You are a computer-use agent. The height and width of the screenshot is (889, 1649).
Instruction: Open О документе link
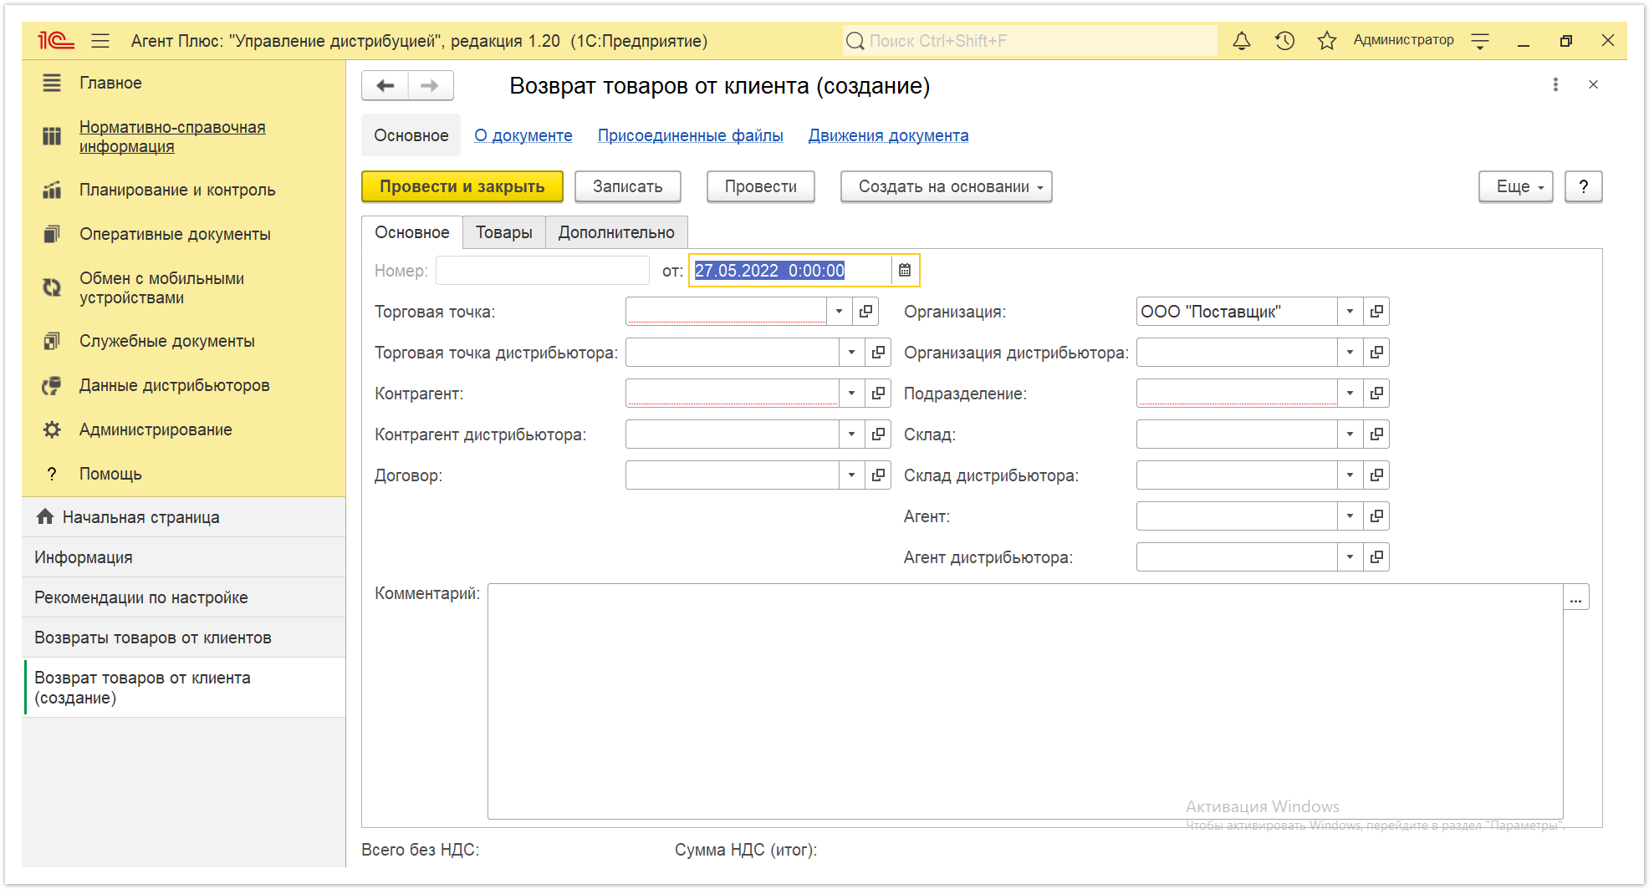tap(523, 135)
